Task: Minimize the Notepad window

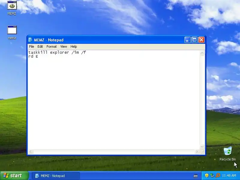Action: tap(187, 40)
